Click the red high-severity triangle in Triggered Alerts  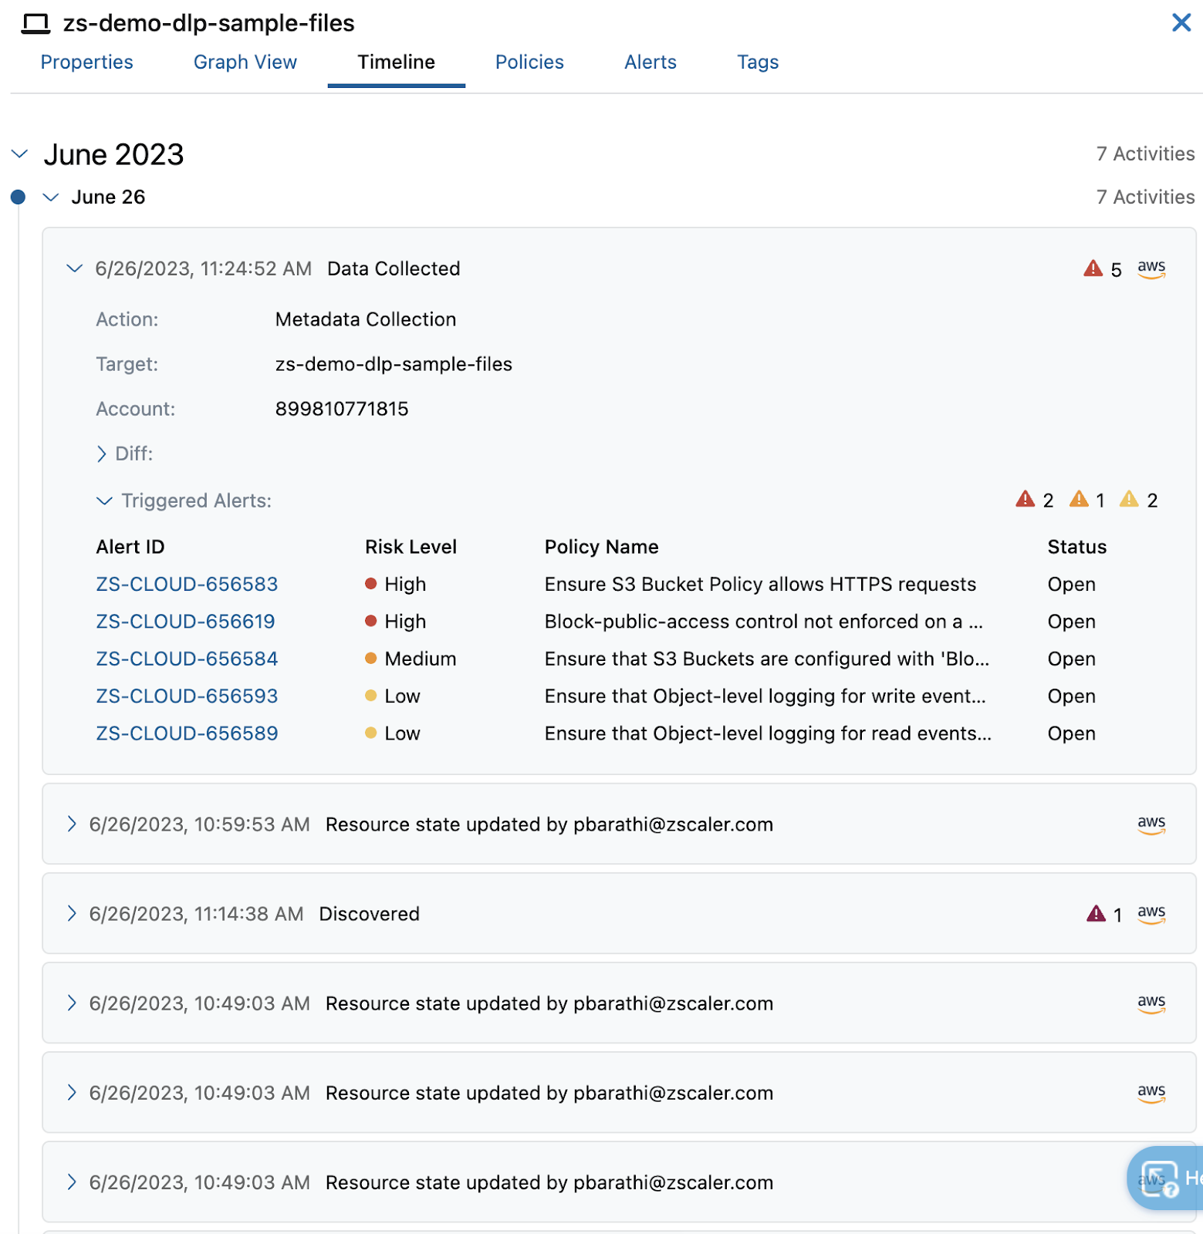pyautogui.click(x=1025, y=499)
